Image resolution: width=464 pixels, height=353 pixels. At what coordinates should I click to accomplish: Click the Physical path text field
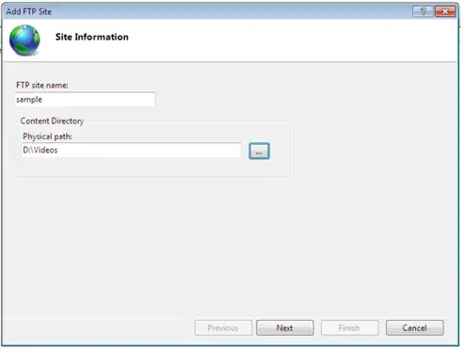(132, 150)
